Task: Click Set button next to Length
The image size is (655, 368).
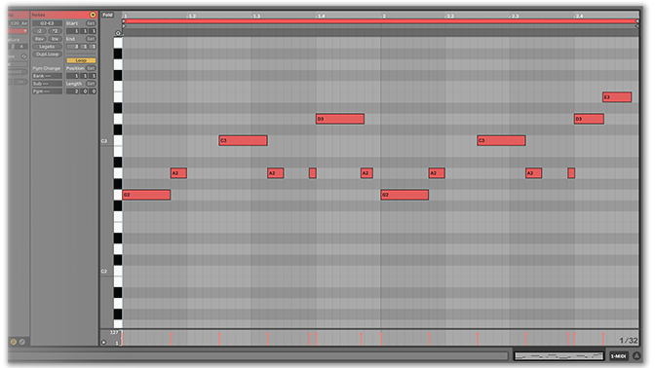Action: (91, 84)
